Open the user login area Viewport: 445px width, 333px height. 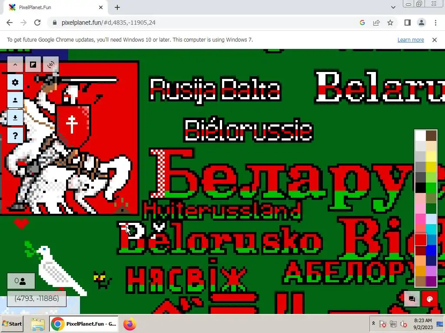15,100
